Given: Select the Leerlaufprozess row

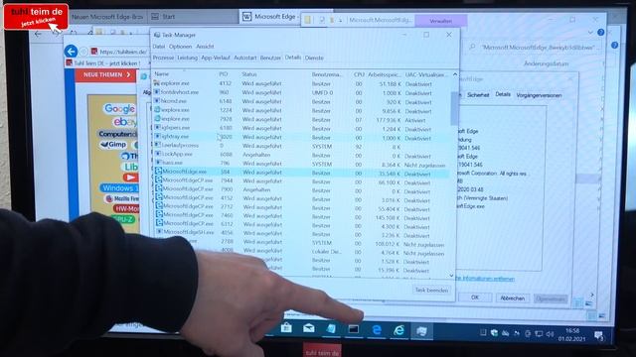Looking at the screenshot, I should pos(301,146).
